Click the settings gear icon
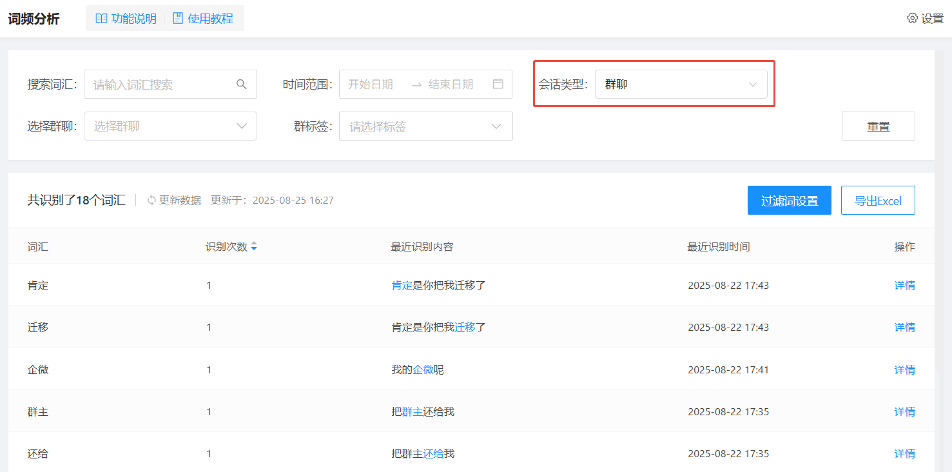The height and width of the screenshot is (472, 952). [x=912, y=18]
